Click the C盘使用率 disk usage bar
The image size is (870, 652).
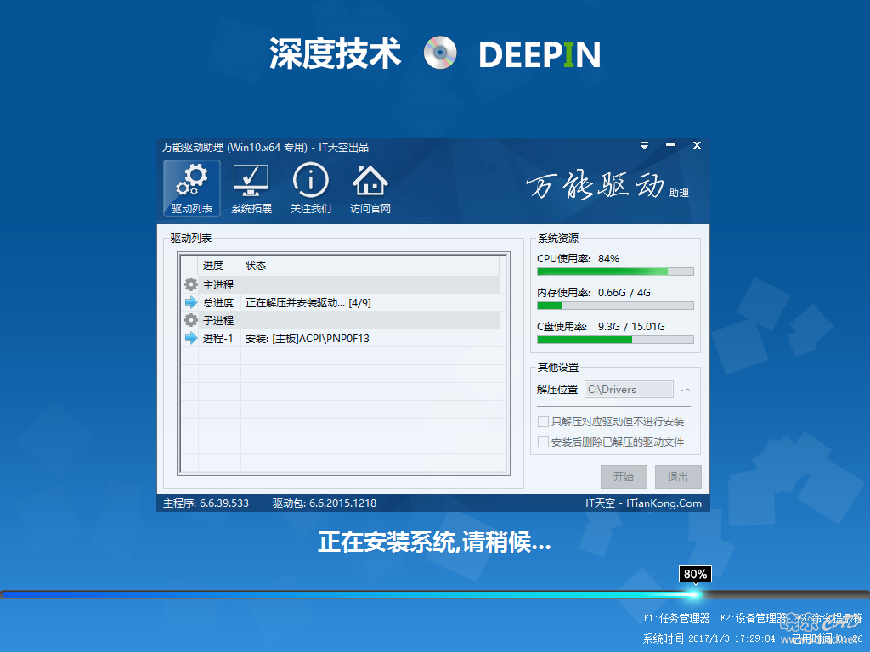[x=615, y=340]
